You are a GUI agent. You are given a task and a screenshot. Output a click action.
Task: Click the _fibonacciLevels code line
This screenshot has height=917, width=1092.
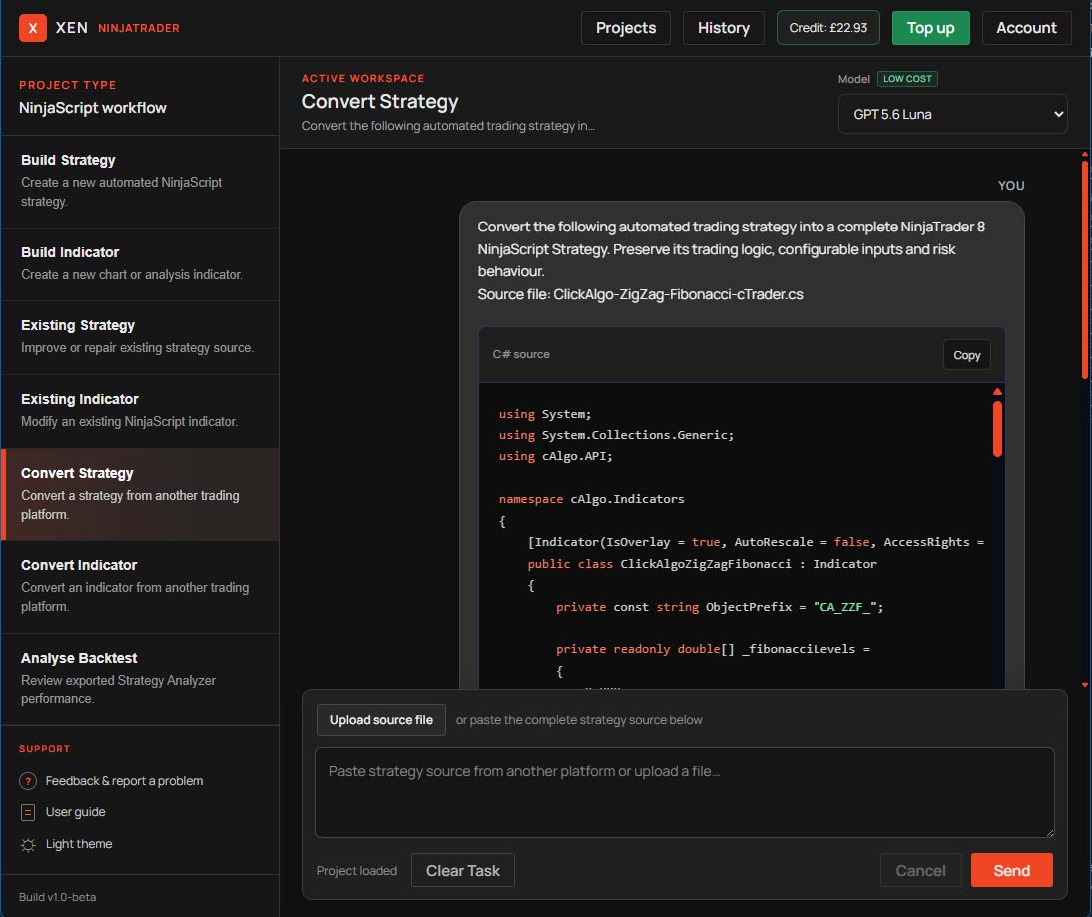(713, 649)
